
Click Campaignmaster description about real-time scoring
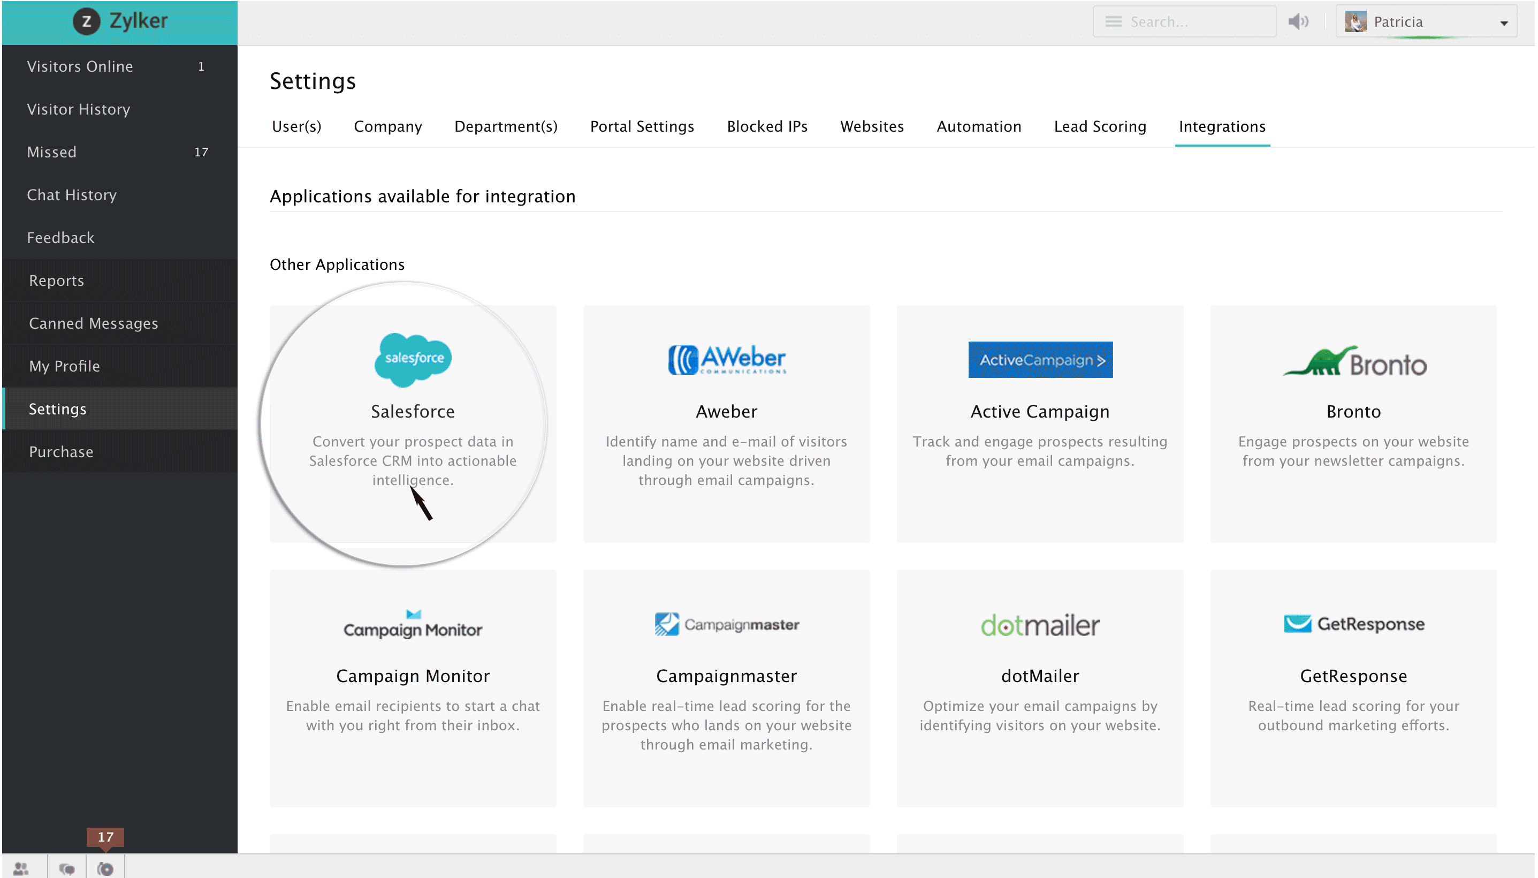click(726, 725)
